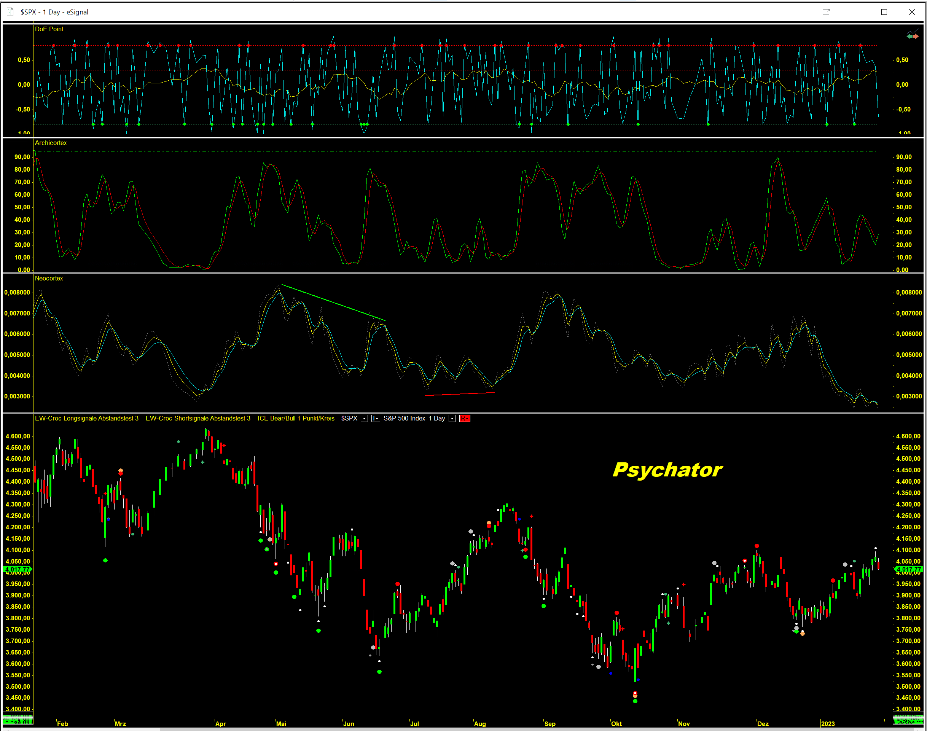Select EW-Croc Longsignale Abstandstest 3 study
This screenshot has width=927, height=731.
click(x=86, y=419)
